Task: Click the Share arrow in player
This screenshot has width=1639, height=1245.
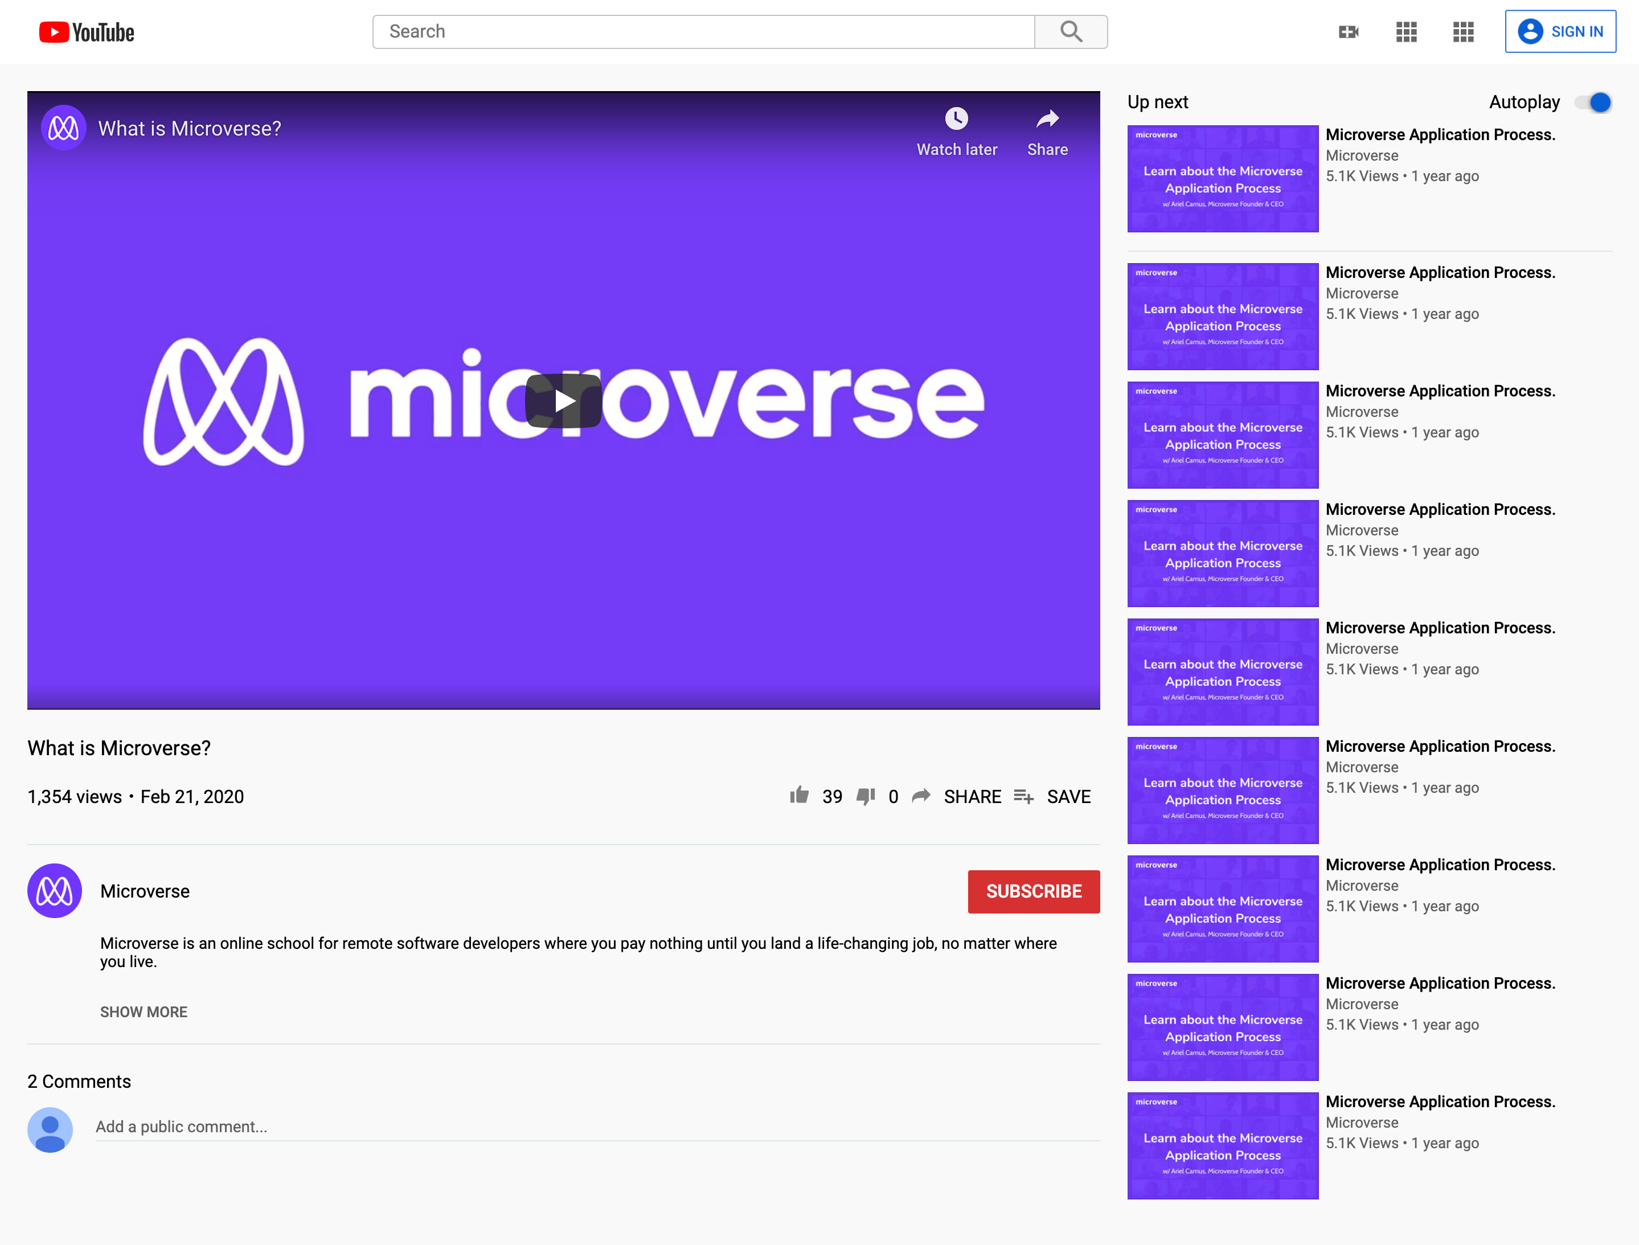Action: coord(1047,118)
